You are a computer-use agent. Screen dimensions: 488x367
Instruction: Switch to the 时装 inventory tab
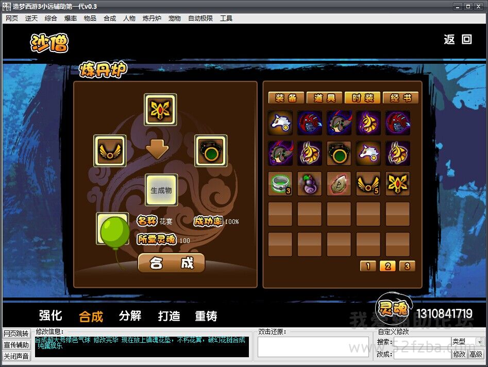(x=363, y=98)
